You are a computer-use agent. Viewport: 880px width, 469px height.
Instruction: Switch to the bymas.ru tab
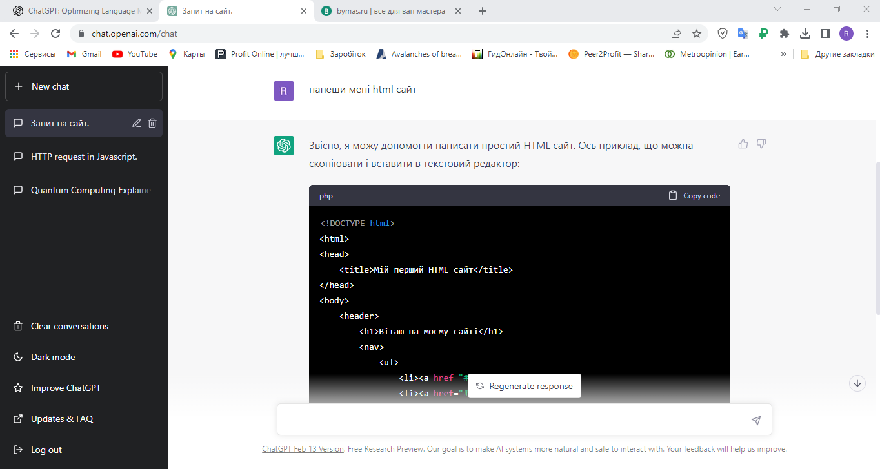click(x=390, y=11)
